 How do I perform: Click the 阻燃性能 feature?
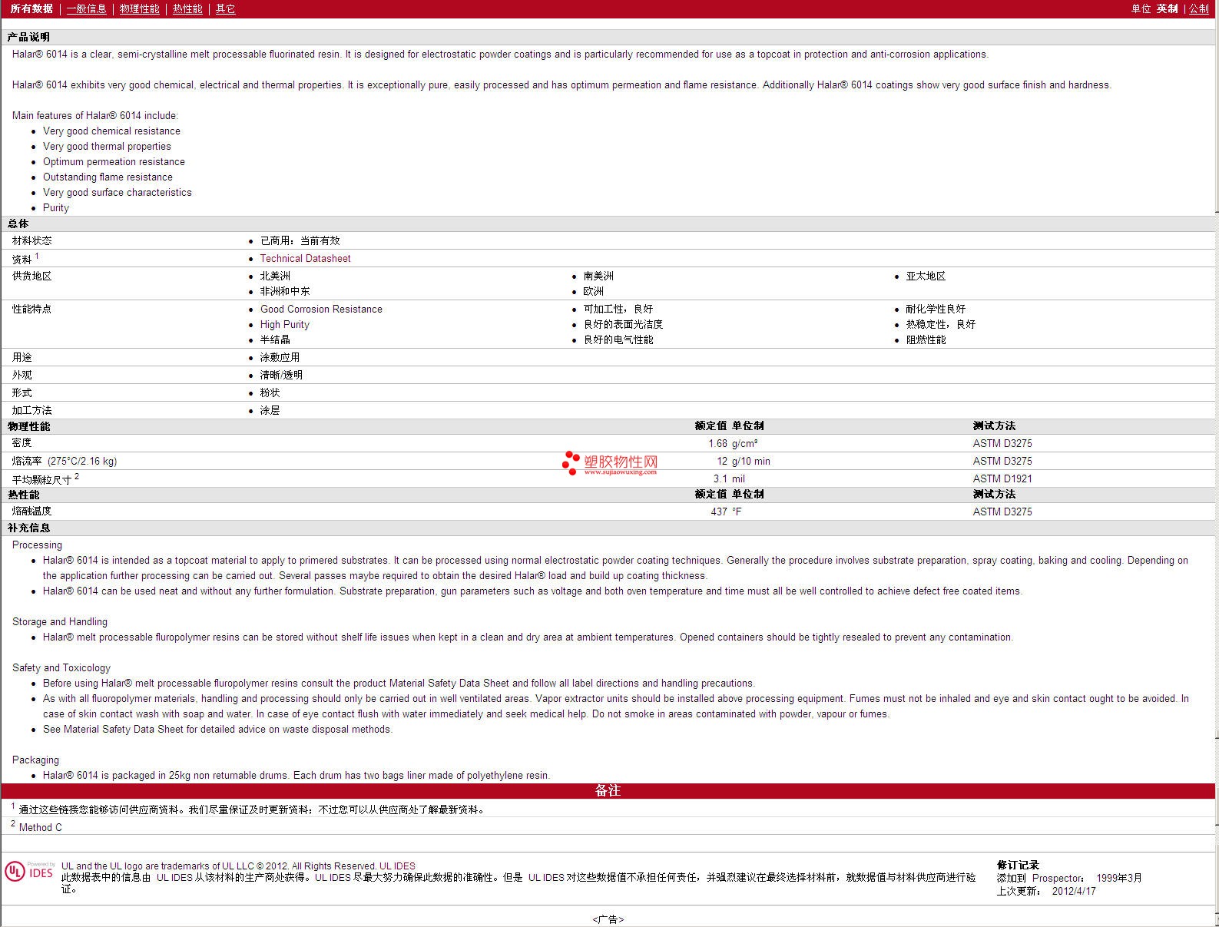[926, 339]
